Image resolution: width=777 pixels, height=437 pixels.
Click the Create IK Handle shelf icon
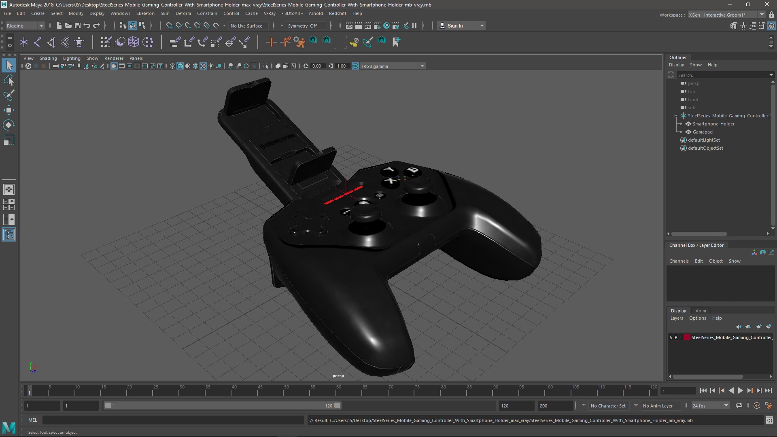tap(51, 42)
